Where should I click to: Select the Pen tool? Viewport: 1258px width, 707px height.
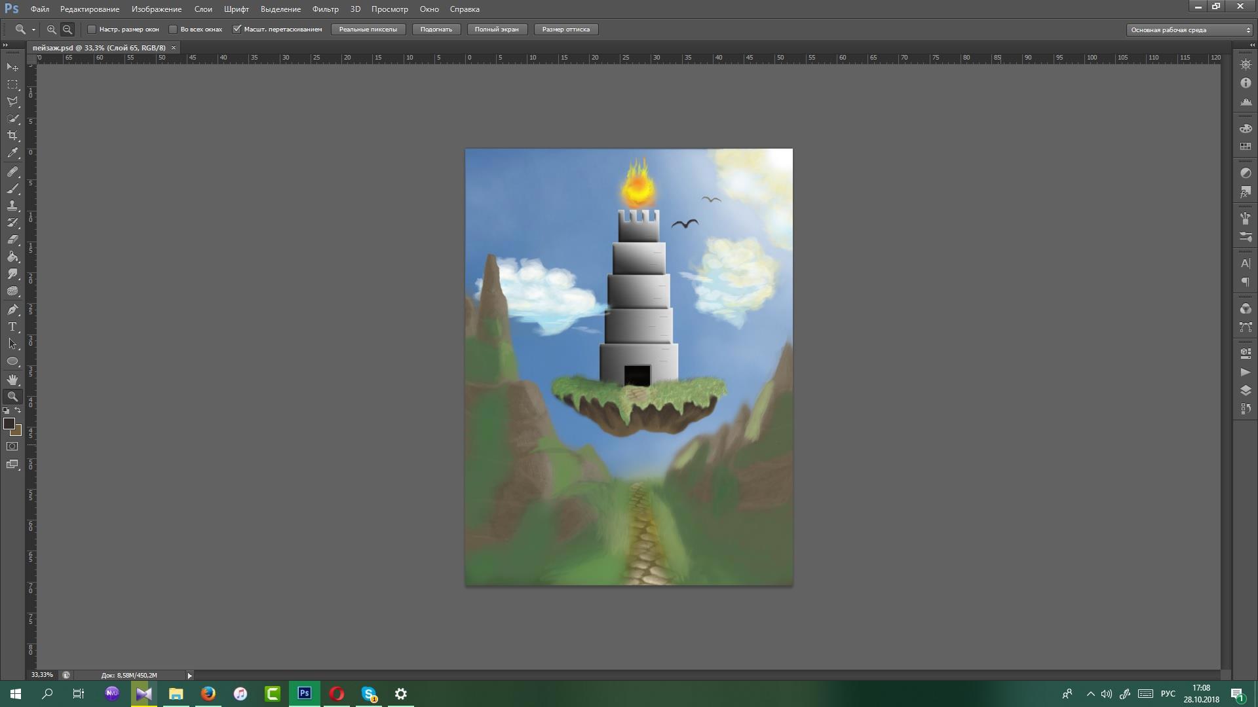pos(12,309)
